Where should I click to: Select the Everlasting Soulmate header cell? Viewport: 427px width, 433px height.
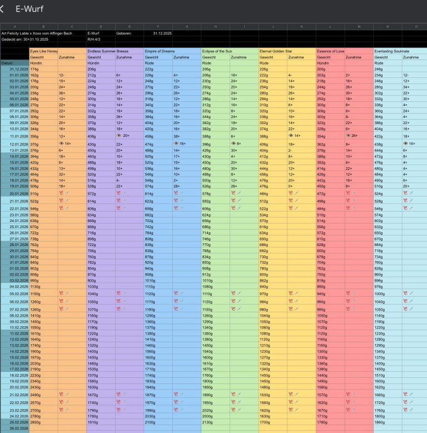[400, 51]
